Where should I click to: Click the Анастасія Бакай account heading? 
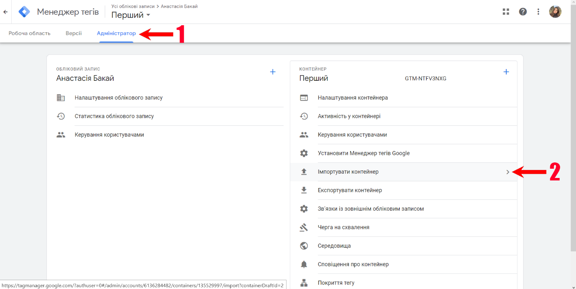coord(85,78)
